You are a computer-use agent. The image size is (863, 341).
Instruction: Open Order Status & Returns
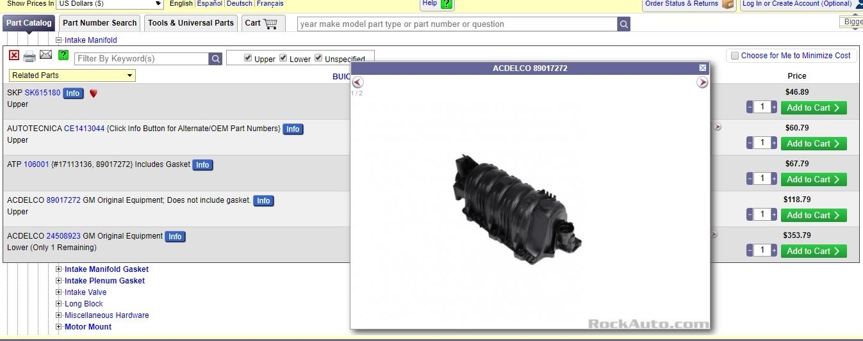tap(682, 4)
